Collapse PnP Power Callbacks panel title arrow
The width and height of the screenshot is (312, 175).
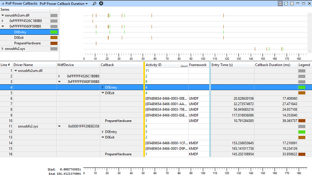click(x=3, y=4)
